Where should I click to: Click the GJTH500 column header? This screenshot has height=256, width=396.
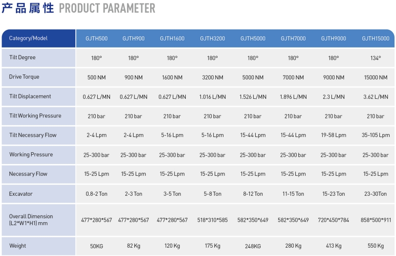pos(96,39)
